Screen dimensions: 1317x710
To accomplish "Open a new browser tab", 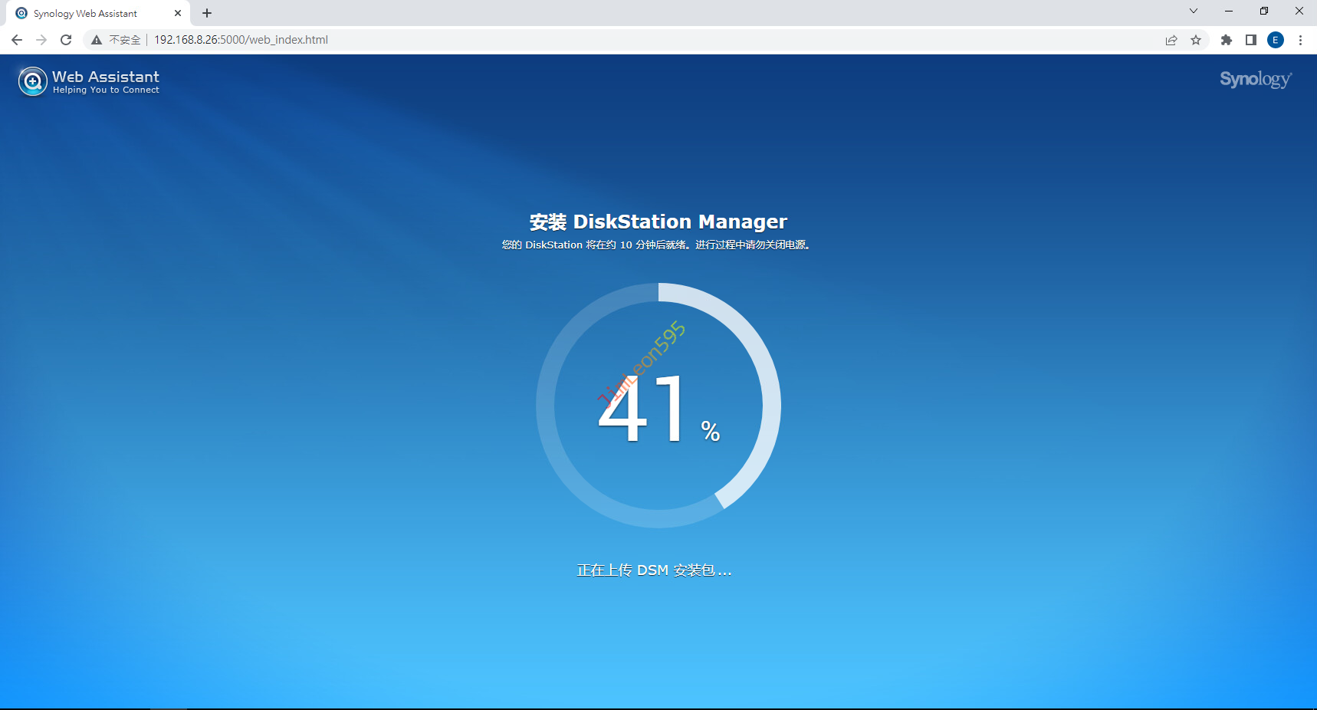I will (x=207, y=13).
